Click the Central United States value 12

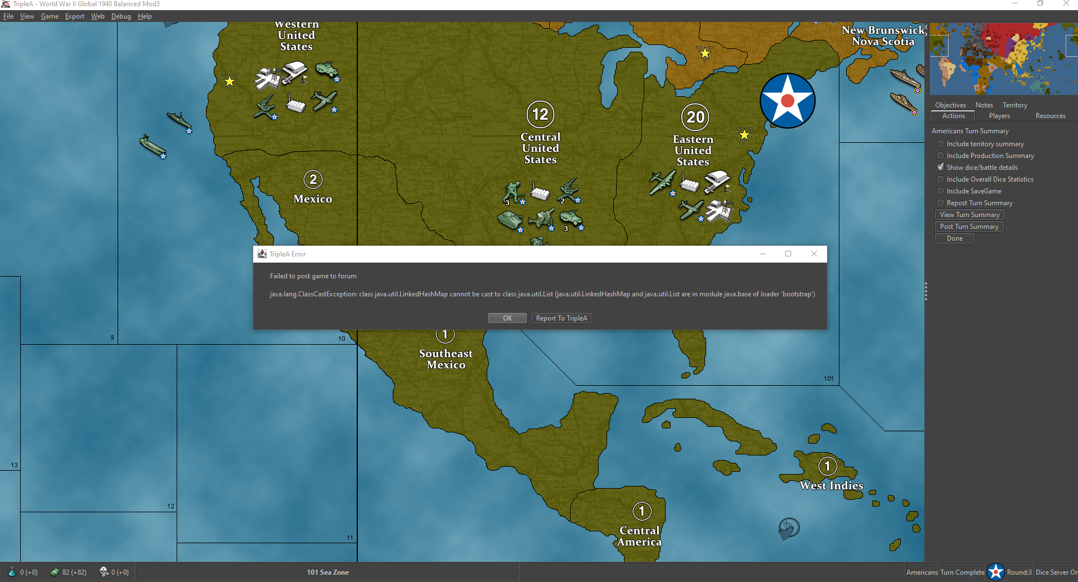click(540, 115)
